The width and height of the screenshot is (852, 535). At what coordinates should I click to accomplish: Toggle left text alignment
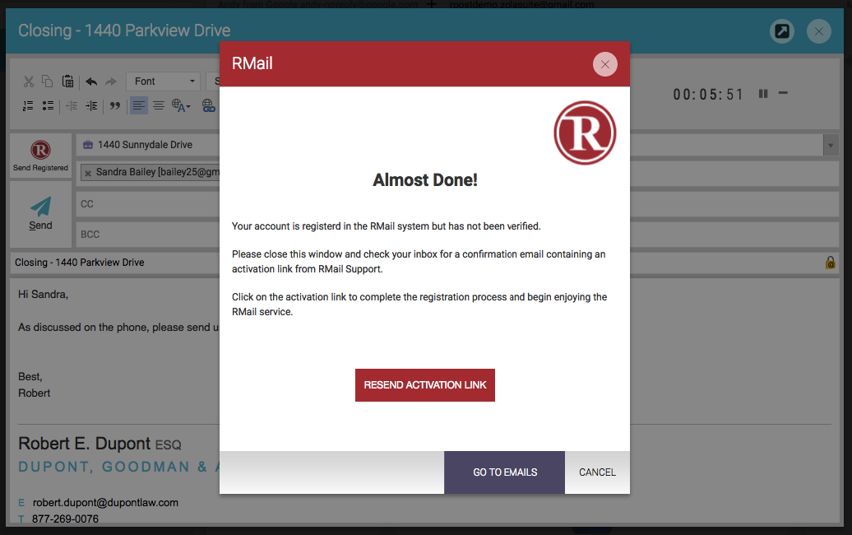137,105
